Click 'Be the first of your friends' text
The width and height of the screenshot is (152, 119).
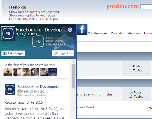pos(29,65)
